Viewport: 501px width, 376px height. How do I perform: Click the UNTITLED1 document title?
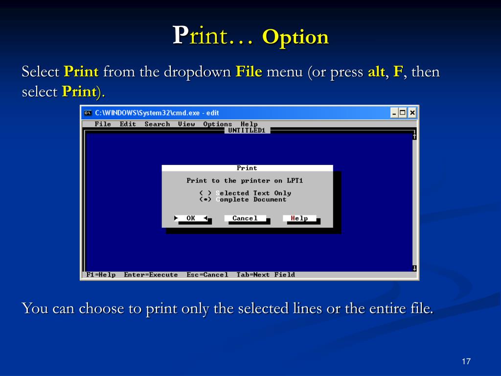pos(247,130)
